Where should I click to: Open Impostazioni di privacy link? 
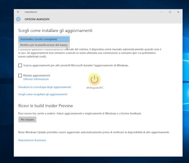[x=32, y=140]
